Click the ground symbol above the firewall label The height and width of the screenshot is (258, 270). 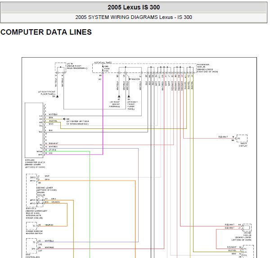pos(119,97)
